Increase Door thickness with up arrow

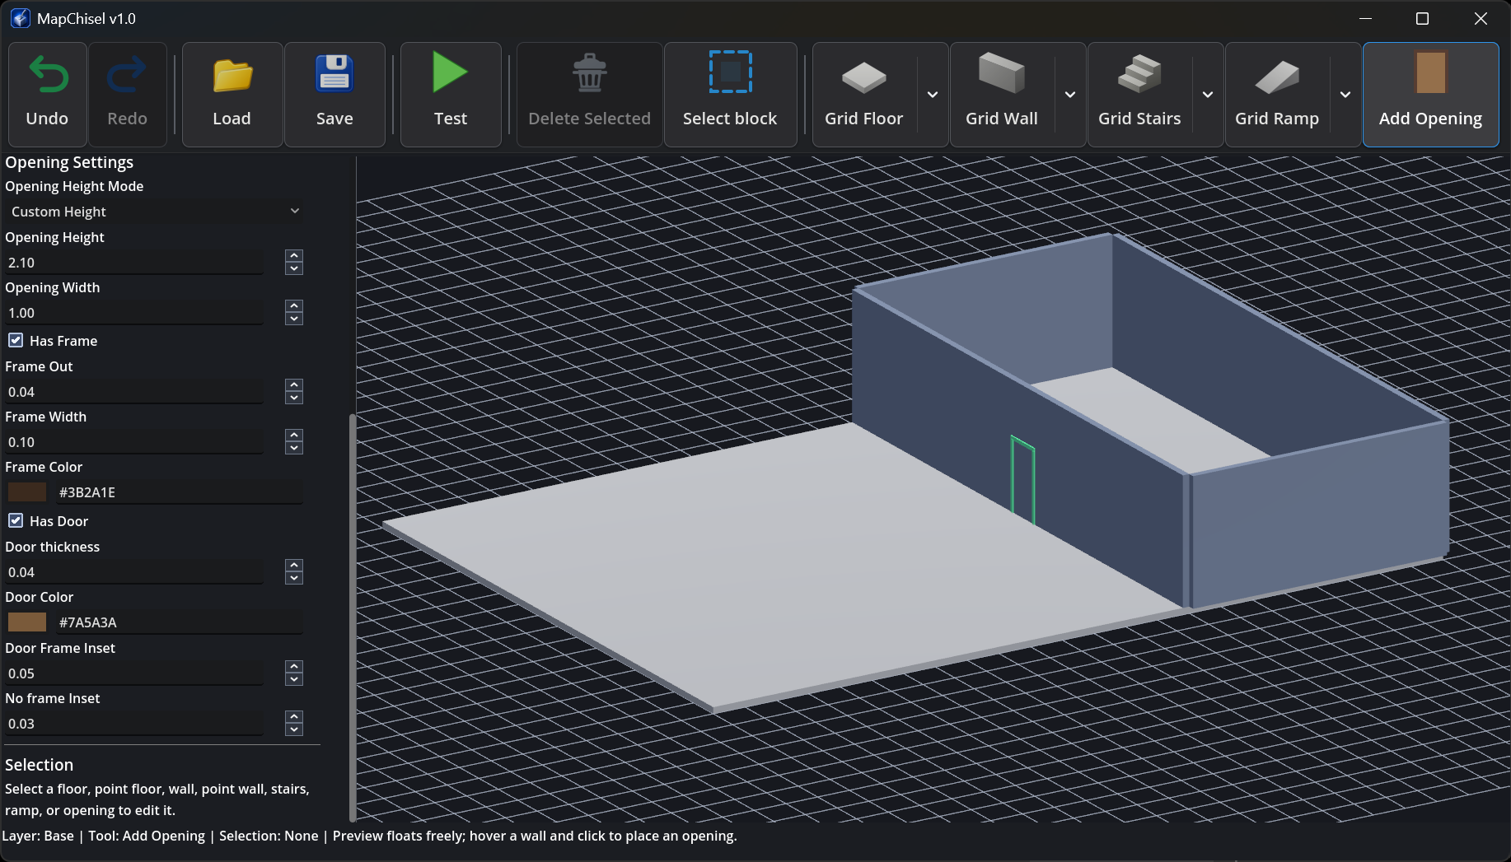(294, 566)
